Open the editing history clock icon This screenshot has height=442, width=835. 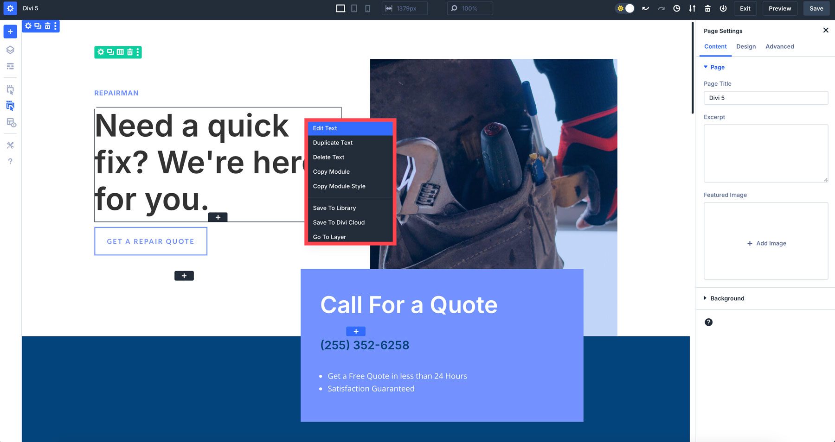[677, 8]
